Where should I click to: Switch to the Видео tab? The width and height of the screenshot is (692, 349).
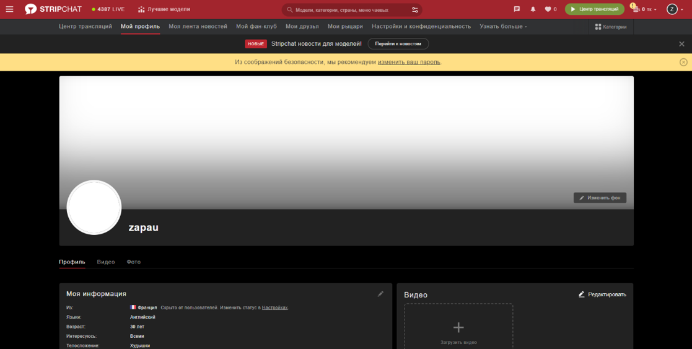tap(106, 262)
